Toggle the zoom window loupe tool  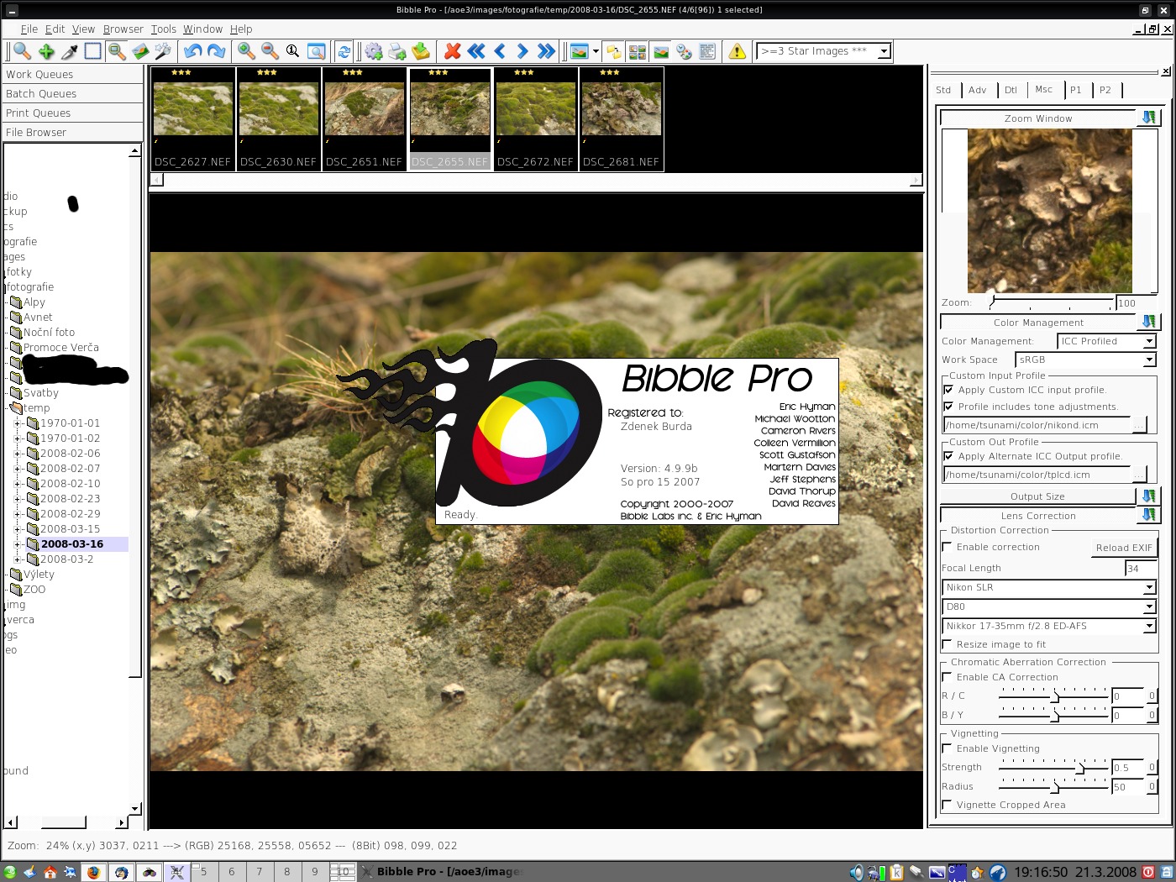coord(117,51)
